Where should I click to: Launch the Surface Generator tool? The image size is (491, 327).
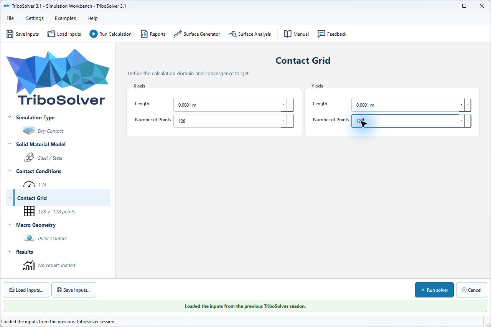[197, 34]
